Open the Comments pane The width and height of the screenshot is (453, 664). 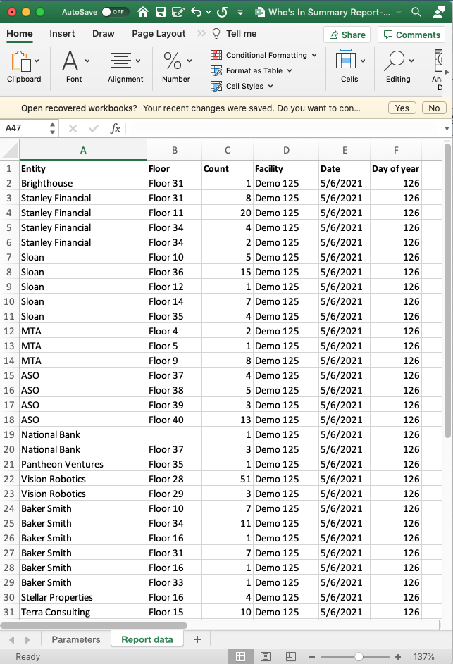point(411,35)
